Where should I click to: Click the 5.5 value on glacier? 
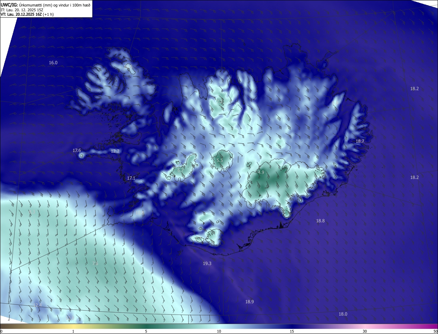click(220, 161)
